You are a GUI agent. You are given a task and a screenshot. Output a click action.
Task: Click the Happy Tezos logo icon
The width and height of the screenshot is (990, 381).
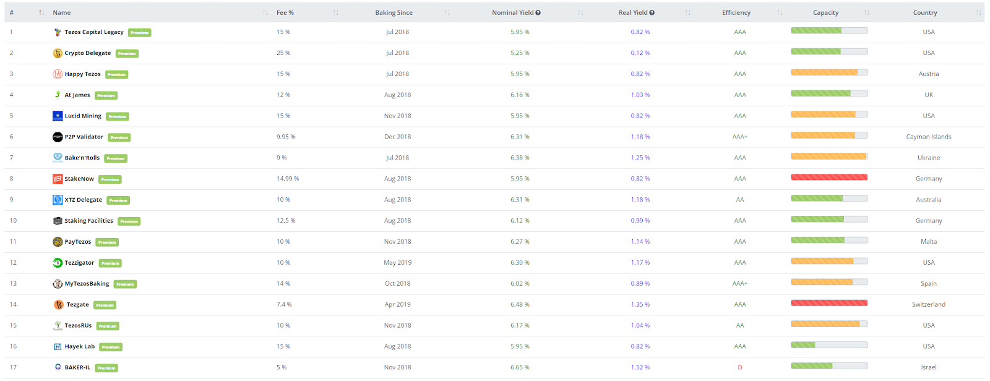pos(58,74)
